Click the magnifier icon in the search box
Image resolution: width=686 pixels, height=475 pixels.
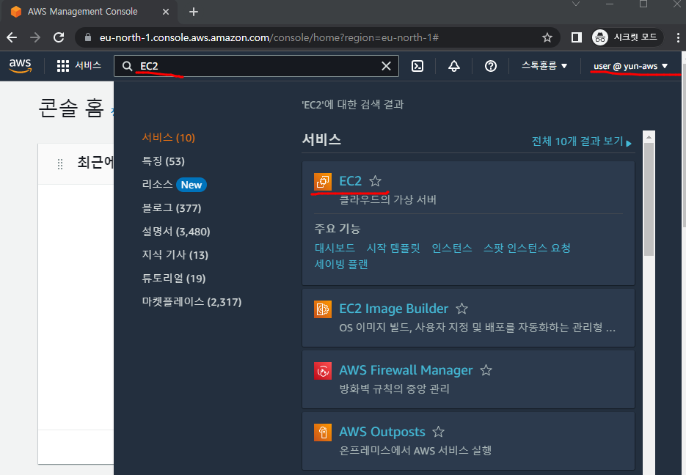click(x=128, y=66)
